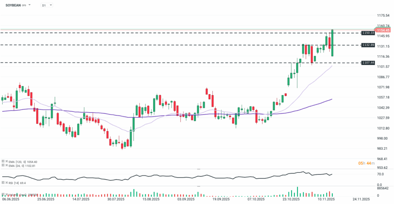Select the 1132.89 horizontal level label

368,45
